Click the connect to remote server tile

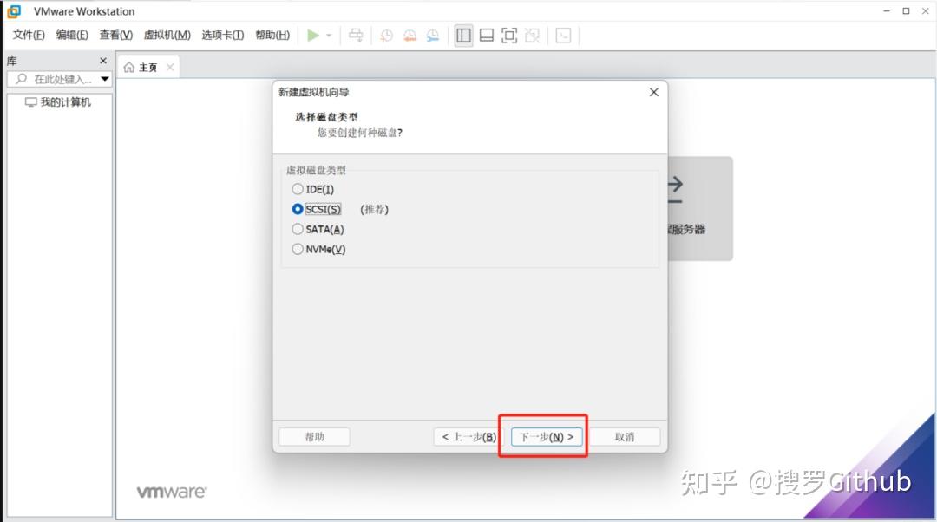(700, 208)
